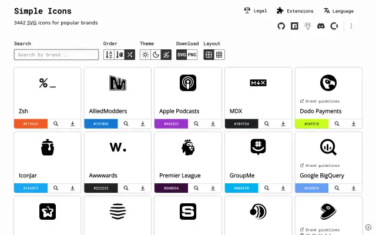Open the Open Collective icon
Viewport: 376px width, 235px height.
point(334,26)
